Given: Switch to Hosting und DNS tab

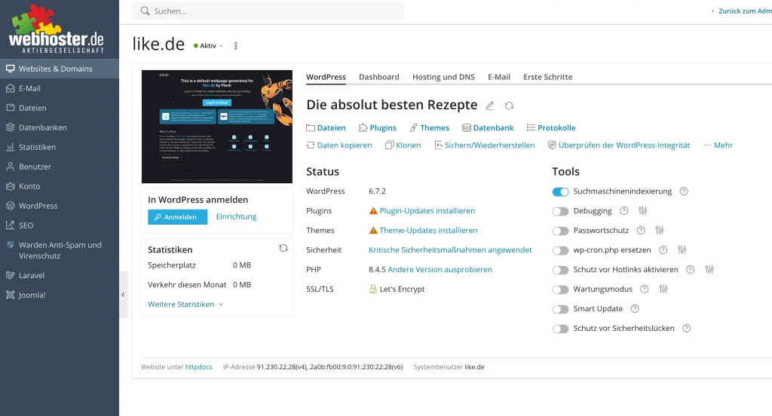Looking at the screenshot, I should click(x=443, y=77).
